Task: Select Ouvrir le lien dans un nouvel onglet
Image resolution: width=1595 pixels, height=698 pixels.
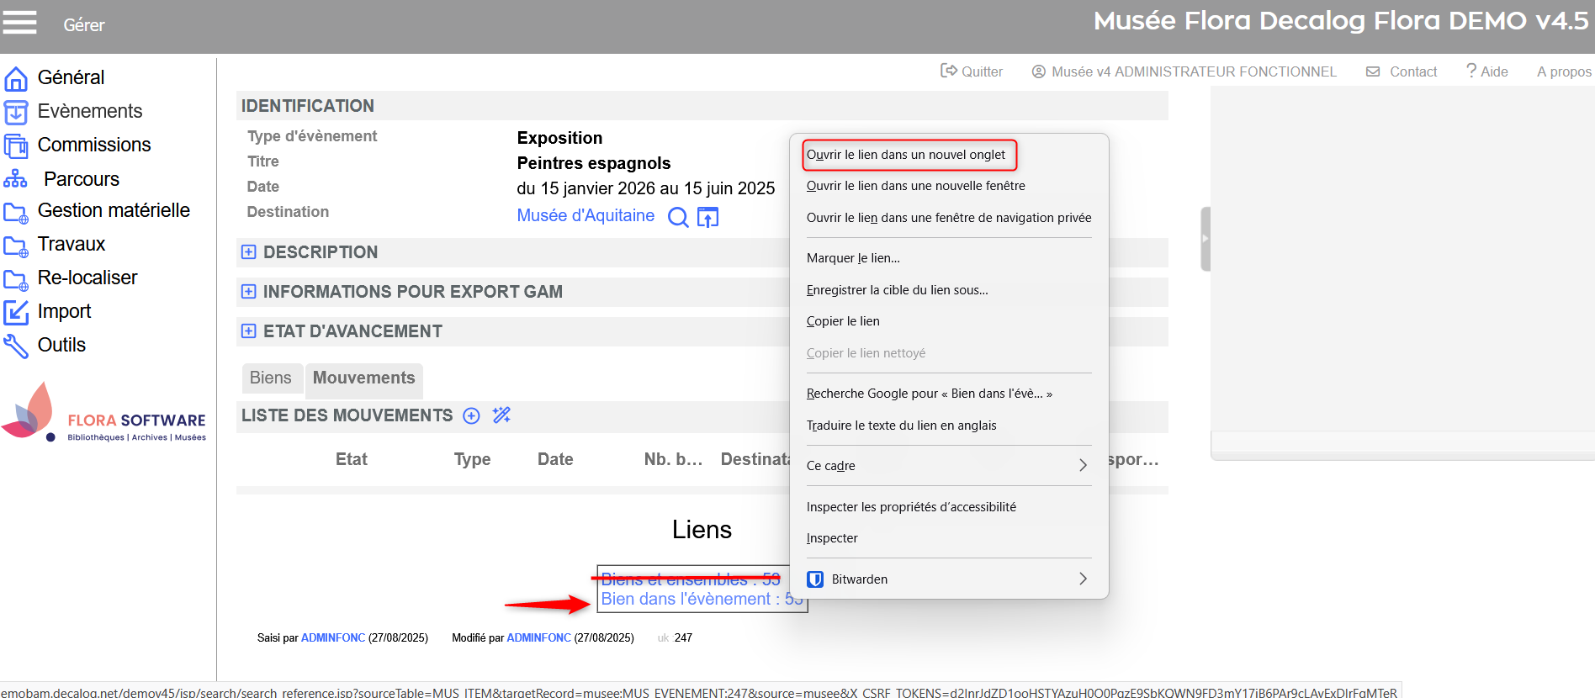Action: point(906,155)
